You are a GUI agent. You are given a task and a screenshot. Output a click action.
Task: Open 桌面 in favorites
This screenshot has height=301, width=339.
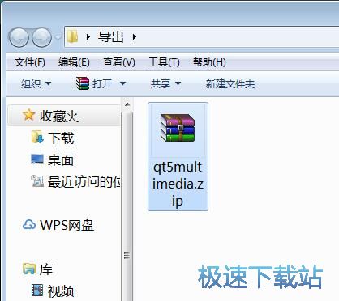tap(61, 160)
